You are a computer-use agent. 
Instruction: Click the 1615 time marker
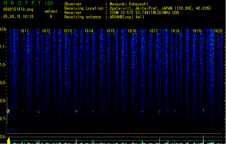click(111, 31)
